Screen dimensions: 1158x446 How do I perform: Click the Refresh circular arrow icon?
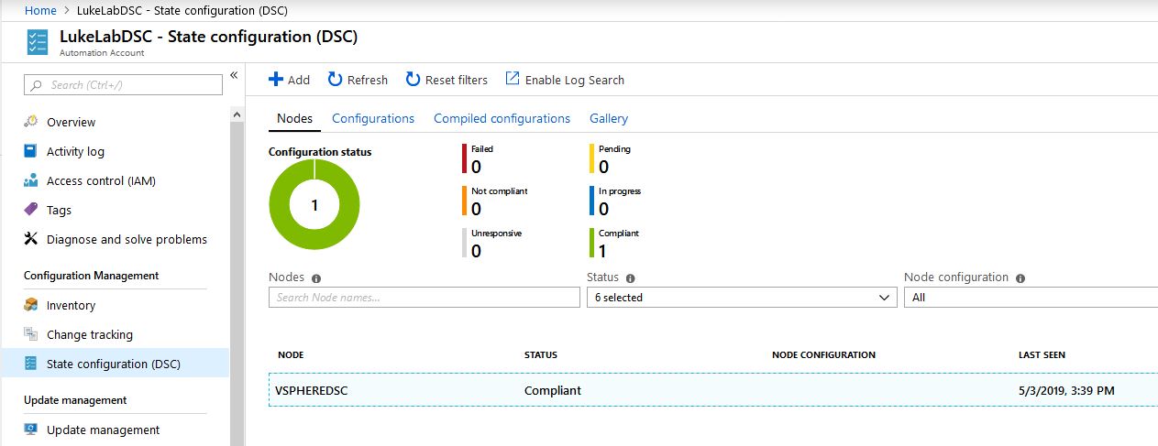[336, 80]
